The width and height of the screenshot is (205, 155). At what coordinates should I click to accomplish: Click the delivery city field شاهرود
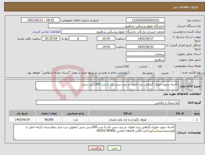coord(146,60)
